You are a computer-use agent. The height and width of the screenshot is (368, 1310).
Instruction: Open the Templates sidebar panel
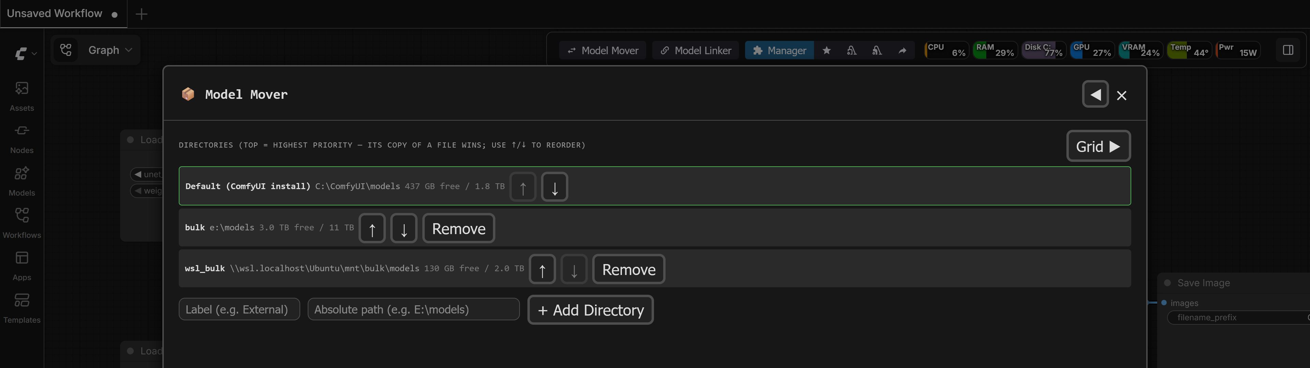tap(22, 308)
